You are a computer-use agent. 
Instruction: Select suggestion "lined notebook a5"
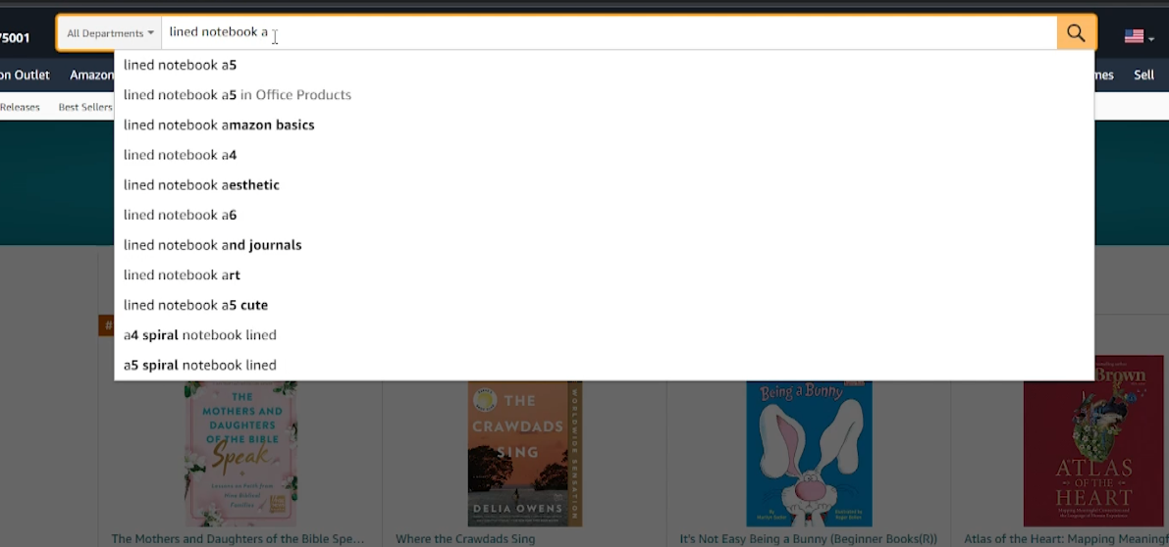coord(604,65)
